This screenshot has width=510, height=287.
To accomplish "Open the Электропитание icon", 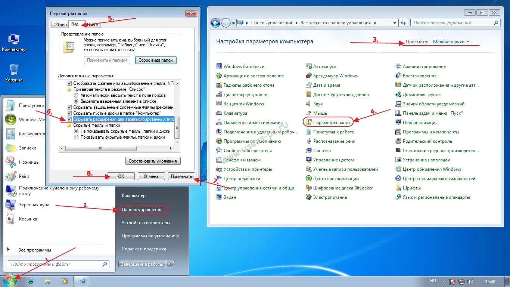I will (309, 197).
